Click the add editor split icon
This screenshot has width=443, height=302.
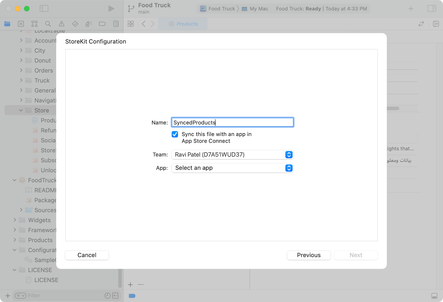coord(436,24)
